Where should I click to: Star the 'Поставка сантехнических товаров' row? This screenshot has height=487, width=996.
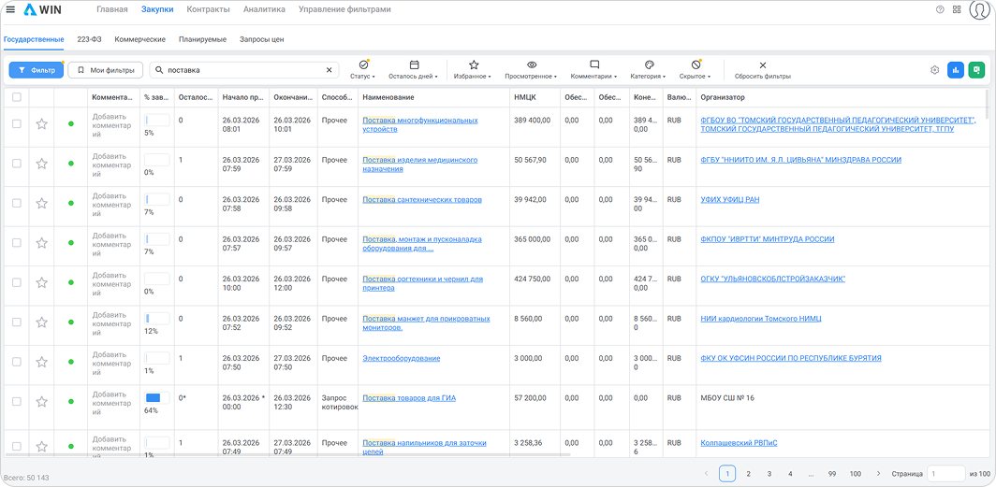click(x=42, y=203)
